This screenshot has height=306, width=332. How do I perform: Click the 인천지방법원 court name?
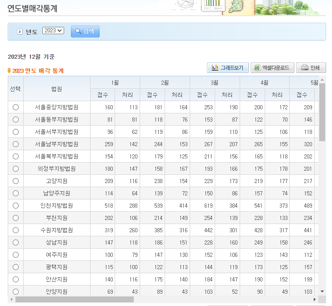coord(57,206)
